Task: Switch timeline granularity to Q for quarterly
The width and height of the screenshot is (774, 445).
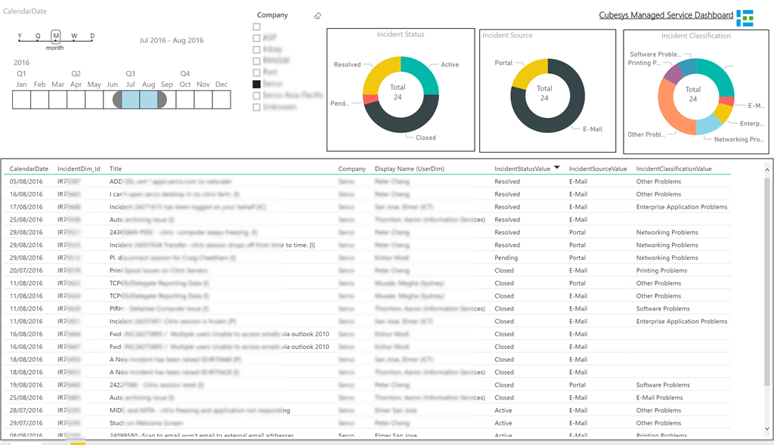Action: (x=37, y=36)
